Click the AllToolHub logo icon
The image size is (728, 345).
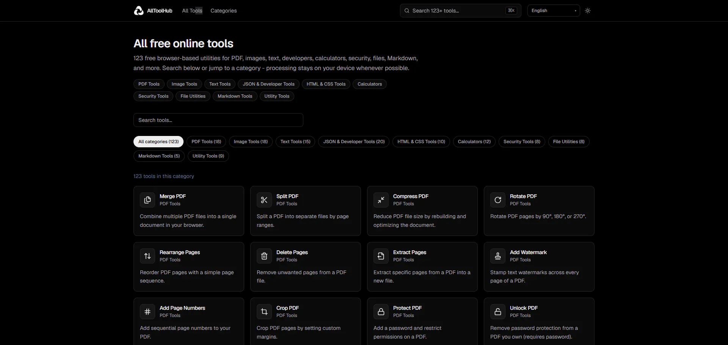point(139,11)
